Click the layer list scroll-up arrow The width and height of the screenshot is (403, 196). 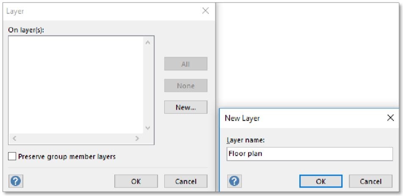[x=148, y=42]
